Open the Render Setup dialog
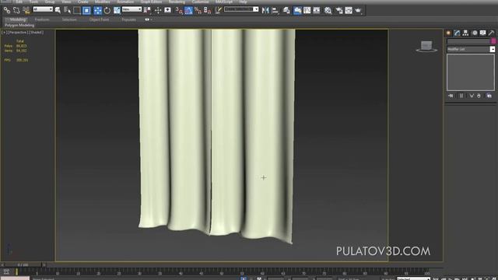 (339, 10)
